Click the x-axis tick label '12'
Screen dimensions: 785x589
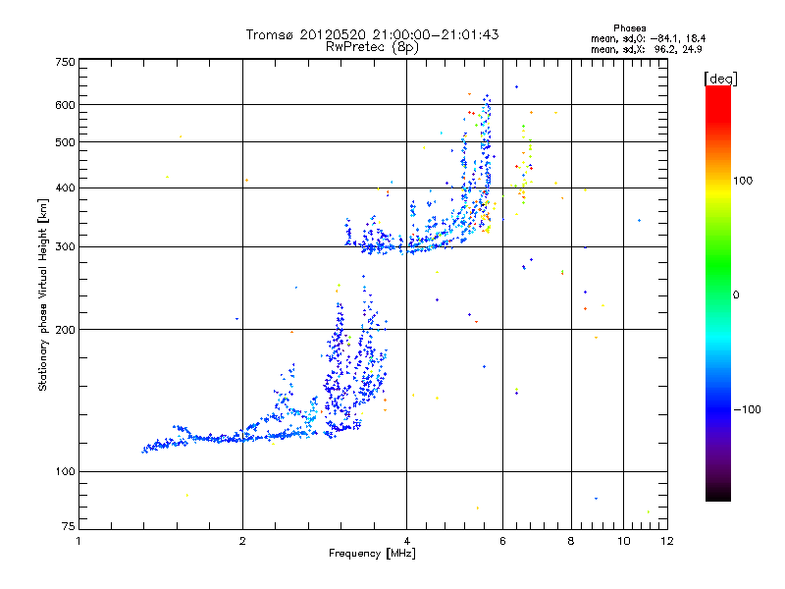click(667, 541)
